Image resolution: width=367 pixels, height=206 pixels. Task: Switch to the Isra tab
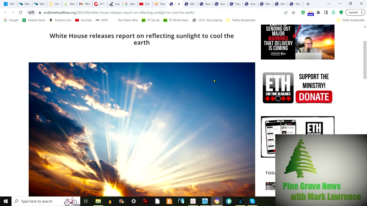(x=250, y=4)
